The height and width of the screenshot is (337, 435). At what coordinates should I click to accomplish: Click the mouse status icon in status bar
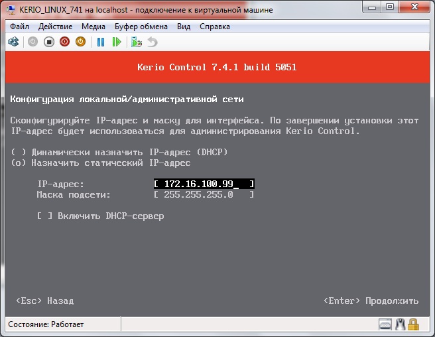tap(400, 324)
